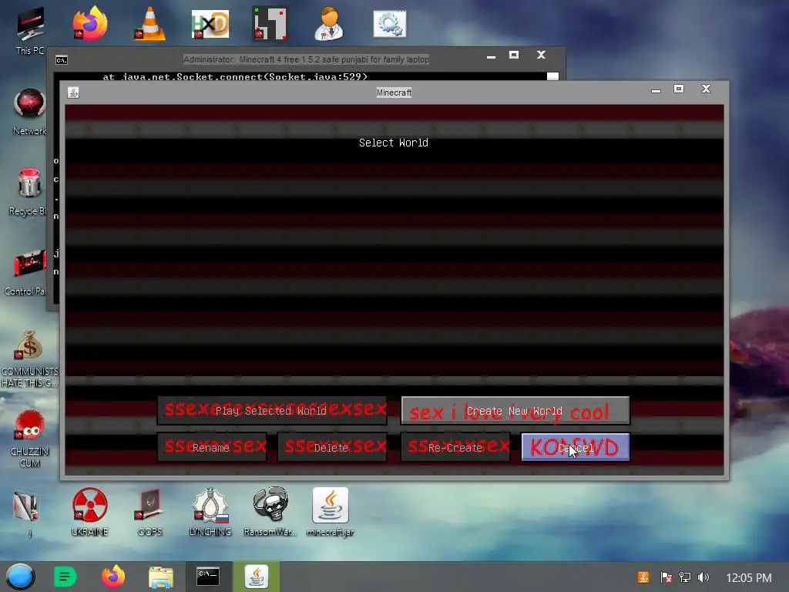Switch to the command prompt taskbar item
Screen dimensions: 789x592
tap(208, 577)
